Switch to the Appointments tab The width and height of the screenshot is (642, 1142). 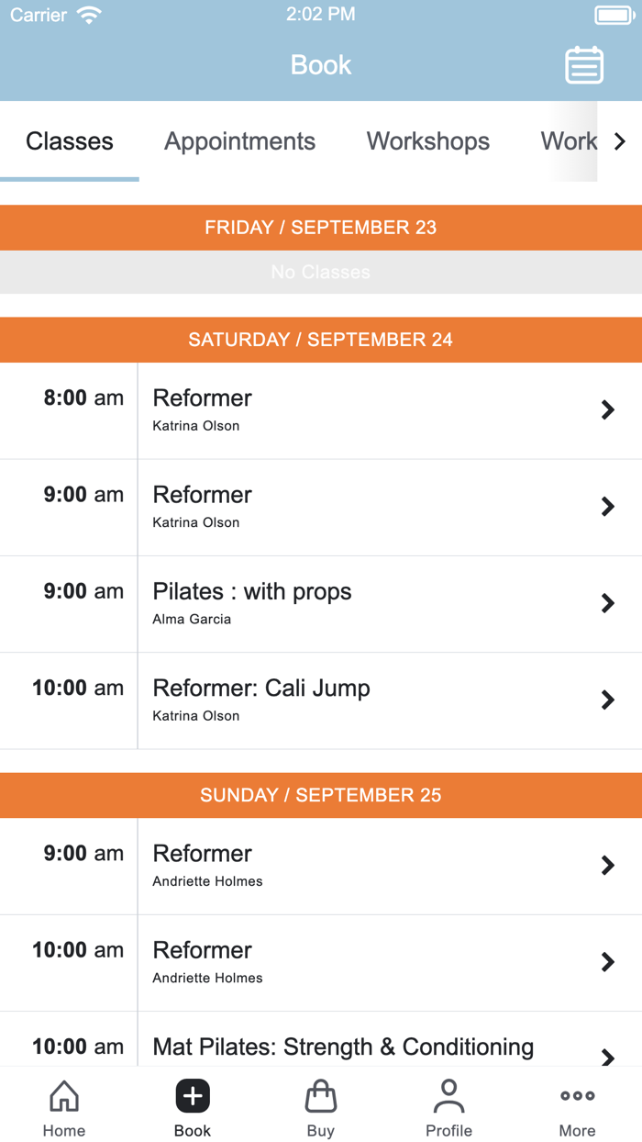pyautogui.click(x=240, y=141)
